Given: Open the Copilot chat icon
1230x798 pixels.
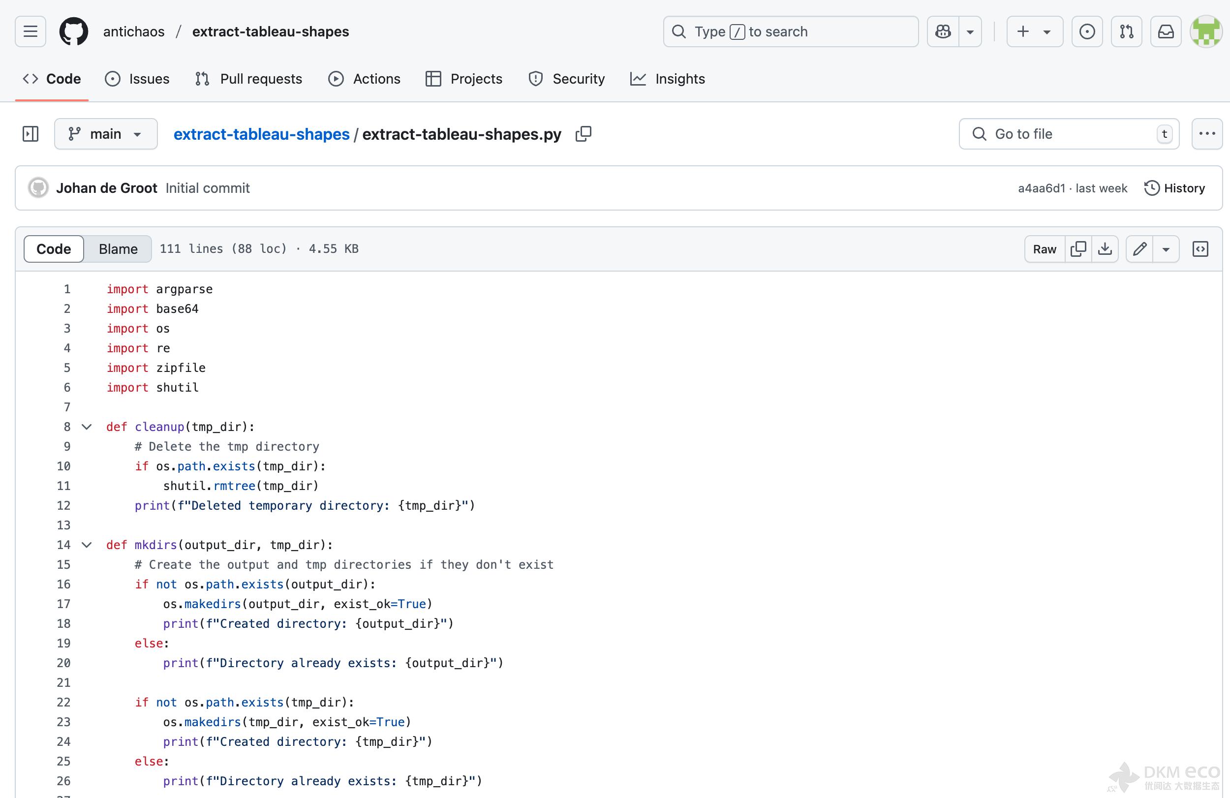Looking at the screenshot, I should coord(943,31).
